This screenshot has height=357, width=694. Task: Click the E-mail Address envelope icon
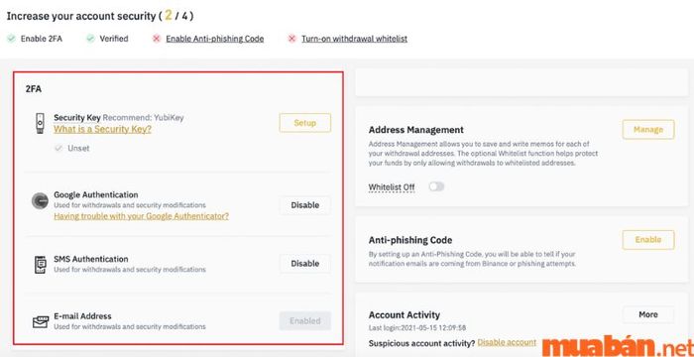pos(41,321)
